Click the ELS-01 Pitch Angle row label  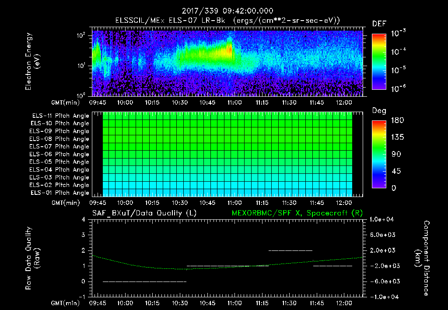click(60, 193)
